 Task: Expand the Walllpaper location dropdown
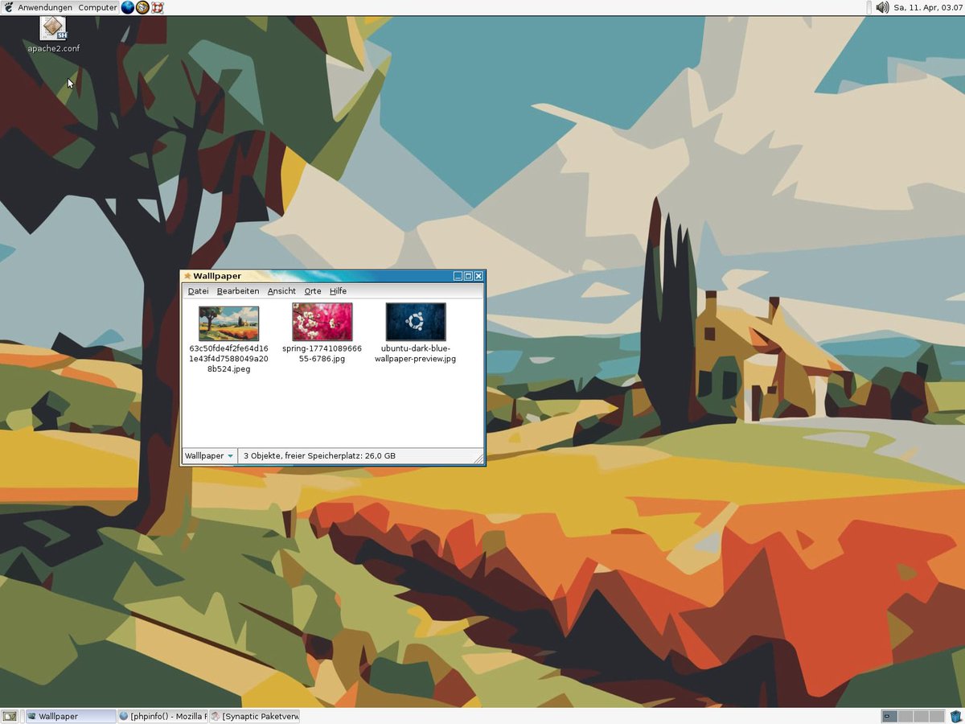209,456
